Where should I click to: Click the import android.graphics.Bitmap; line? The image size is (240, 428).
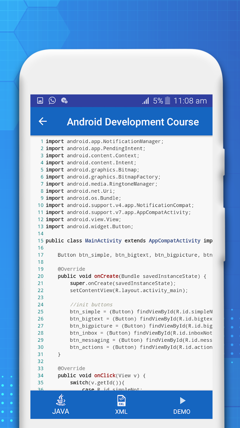[92, 170]
